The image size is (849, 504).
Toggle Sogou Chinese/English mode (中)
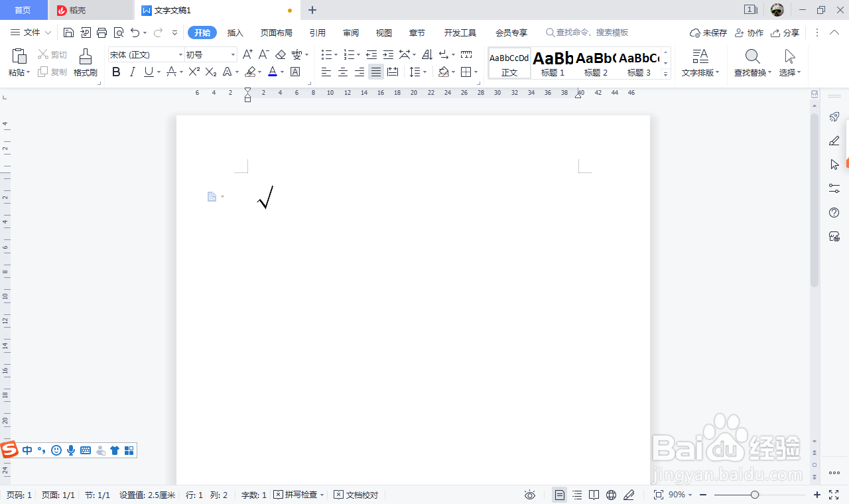click(27, 450)
